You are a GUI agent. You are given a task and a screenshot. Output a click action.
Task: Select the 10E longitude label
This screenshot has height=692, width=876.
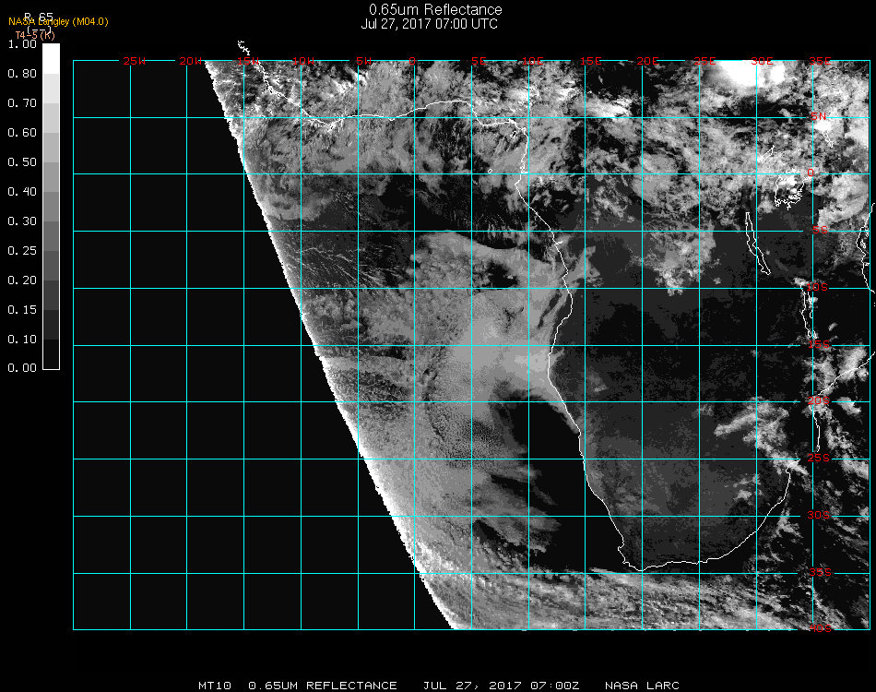click(533, 61)
